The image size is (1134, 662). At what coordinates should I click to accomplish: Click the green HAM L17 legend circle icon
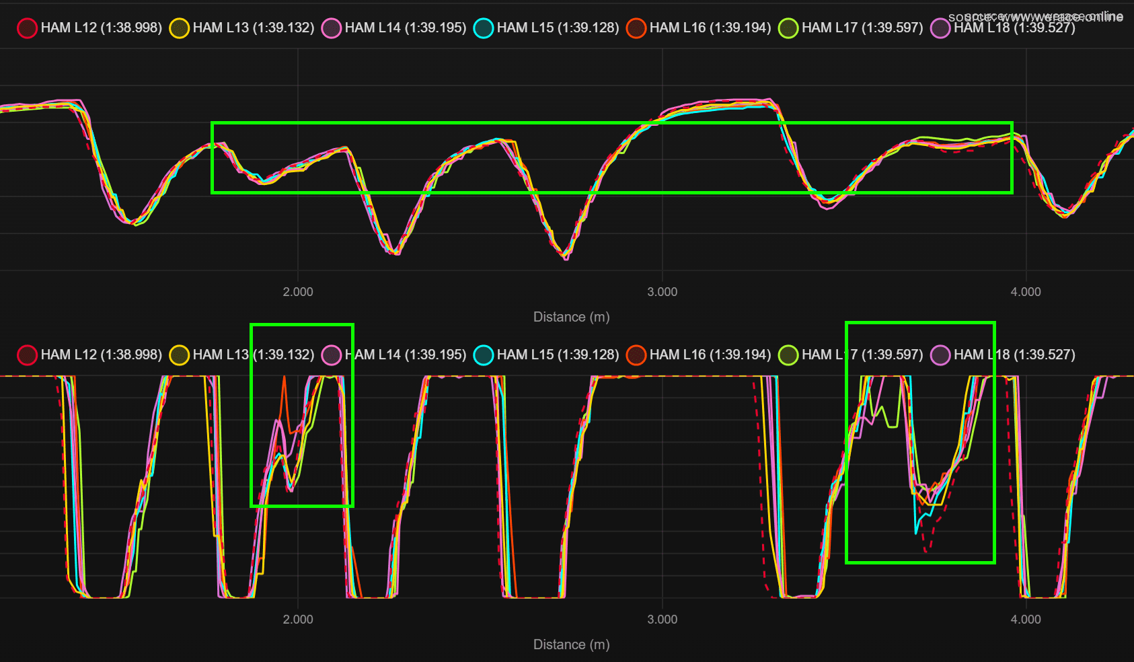click(788, 28)
